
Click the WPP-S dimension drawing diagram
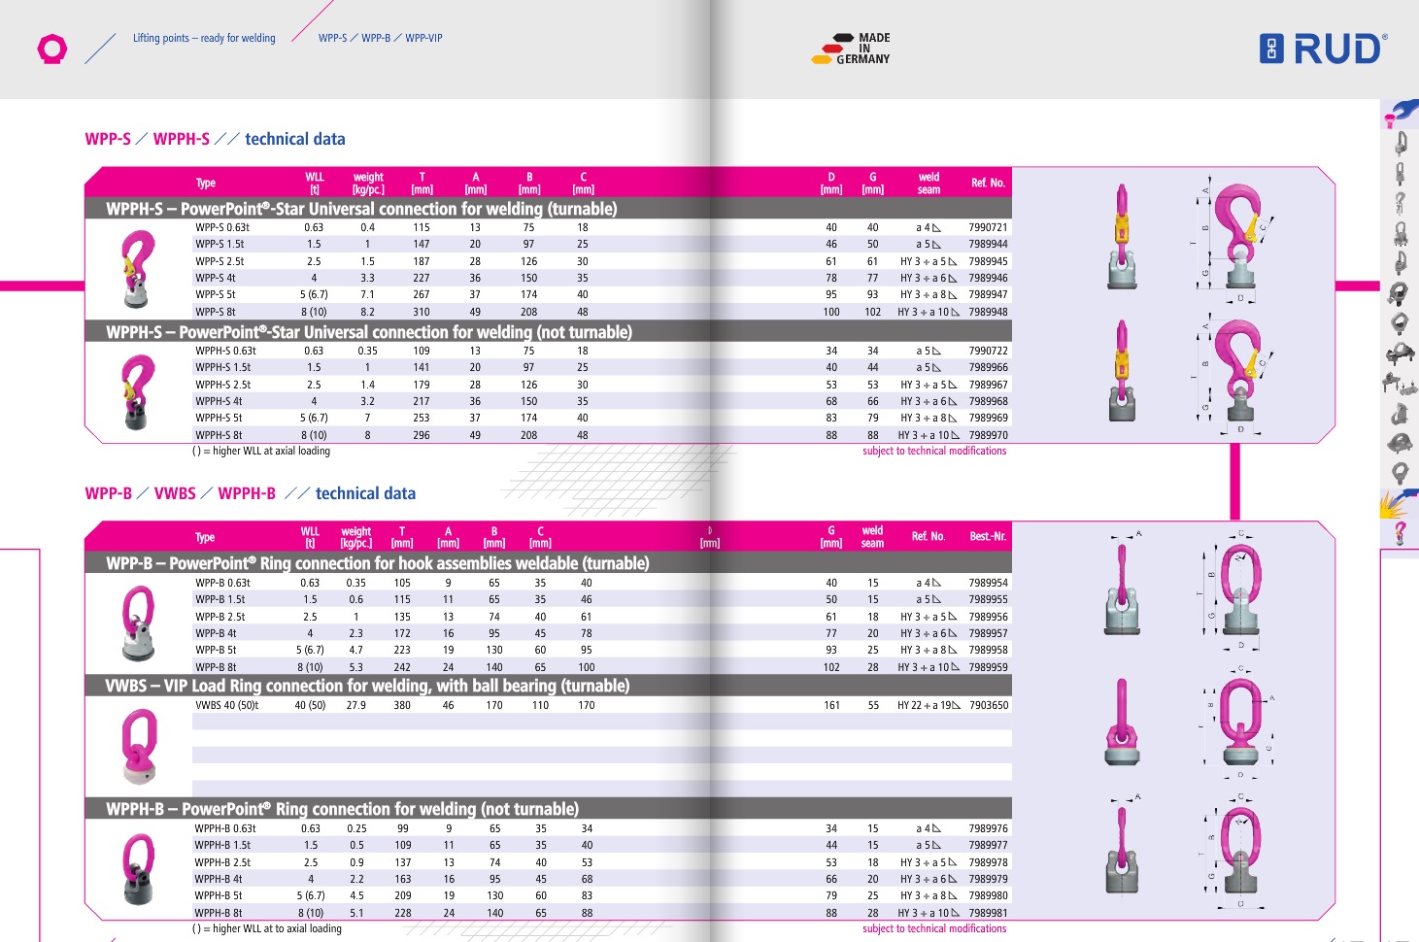click(1233, 241)
